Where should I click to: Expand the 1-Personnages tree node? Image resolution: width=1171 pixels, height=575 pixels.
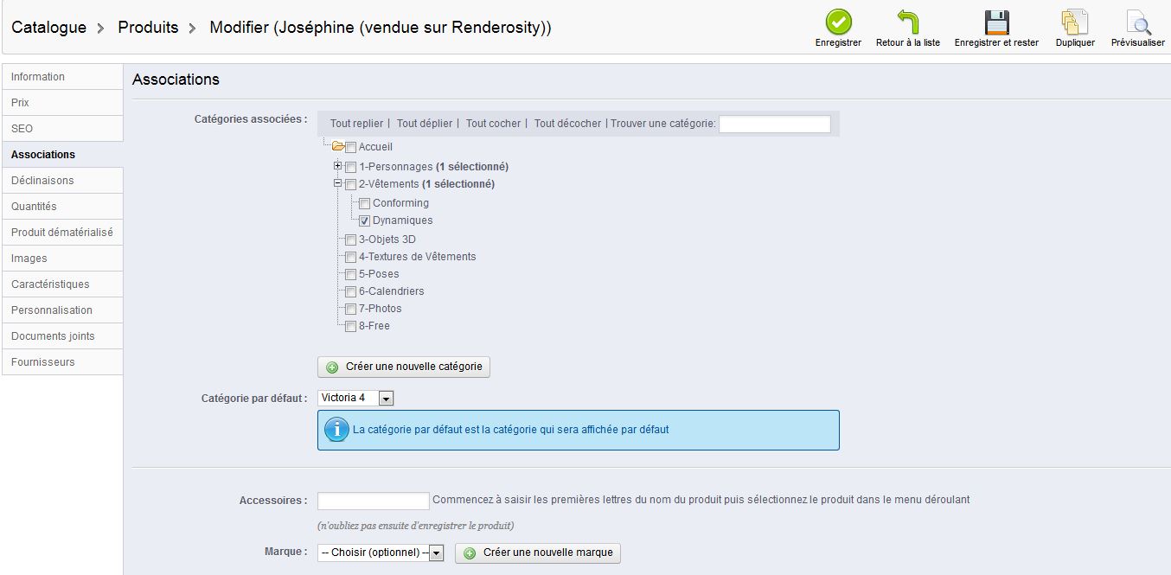338,166
